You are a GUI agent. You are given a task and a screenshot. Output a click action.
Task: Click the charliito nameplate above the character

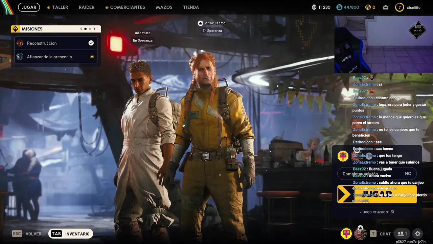[x=215, y=23]
